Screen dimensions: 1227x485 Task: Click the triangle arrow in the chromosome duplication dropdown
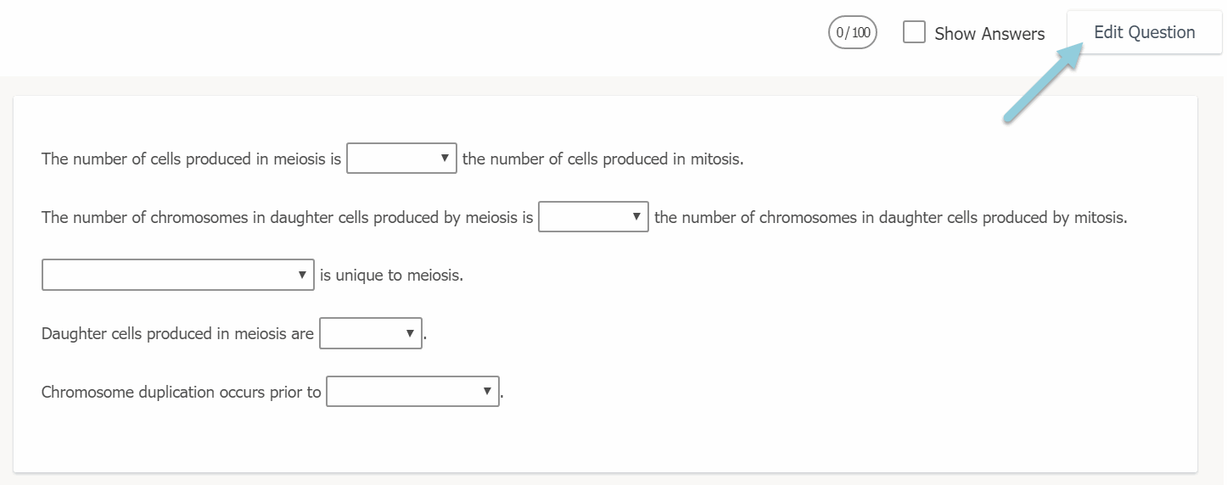(x=487, y=392)
